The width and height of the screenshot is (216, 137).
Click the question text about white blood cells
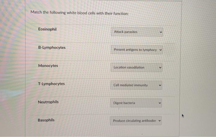pos(80,13)
